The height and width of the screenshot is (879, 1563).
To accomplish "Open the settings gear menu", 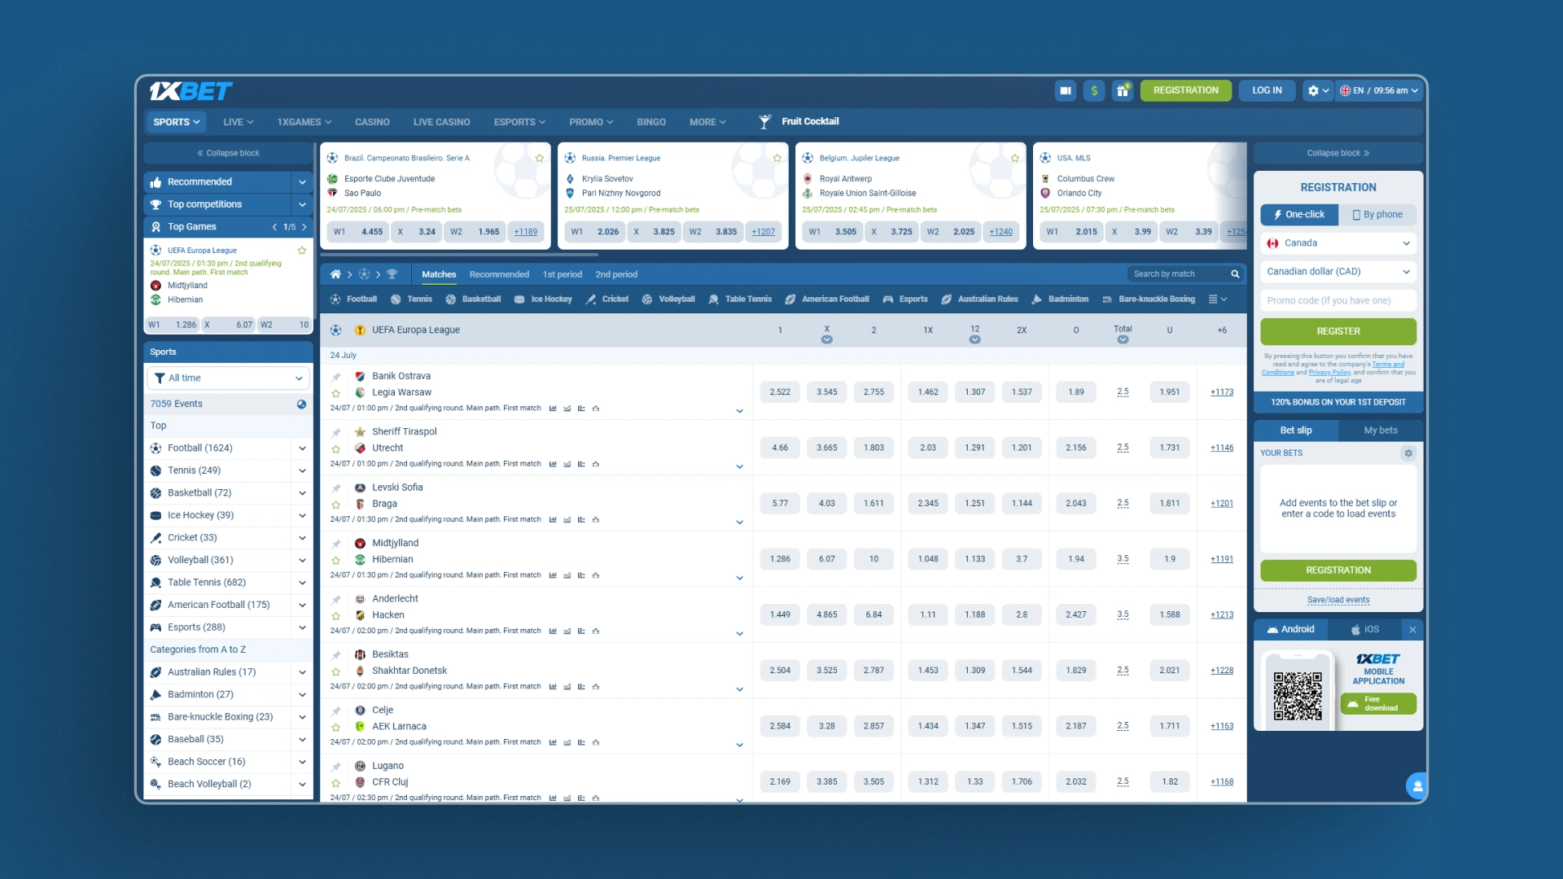I will pos(1318,90).
